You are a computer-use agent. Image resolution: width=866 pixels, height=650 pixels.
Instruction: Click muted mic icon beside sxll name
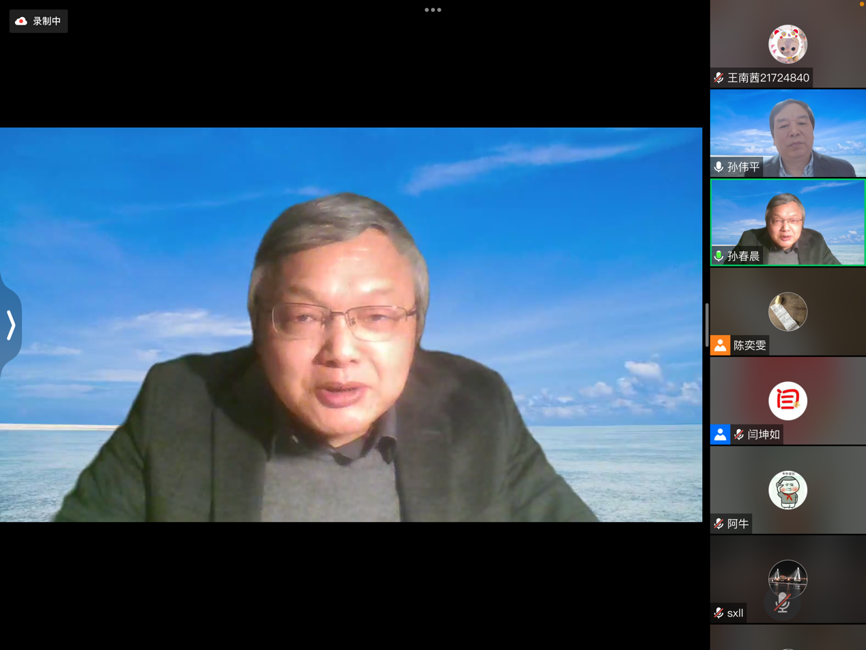pos(718,613)
